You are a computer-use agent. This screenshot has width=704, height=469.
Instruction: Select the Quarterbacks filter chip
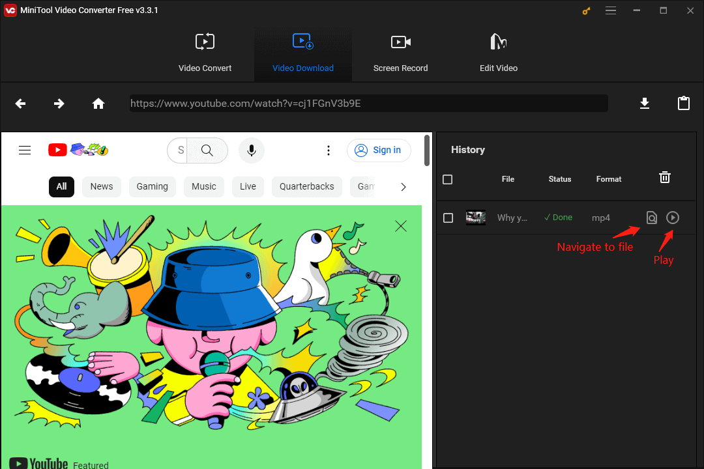click(x=306, y=187)
